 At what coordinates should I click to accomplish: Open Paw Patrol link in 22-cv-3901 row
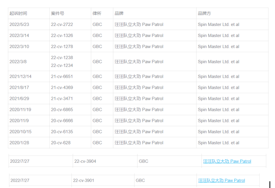(x=221, y=181)
